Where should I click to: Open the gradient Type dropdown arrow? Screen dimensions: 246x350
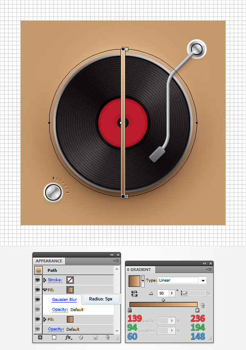tap(203, 280)
